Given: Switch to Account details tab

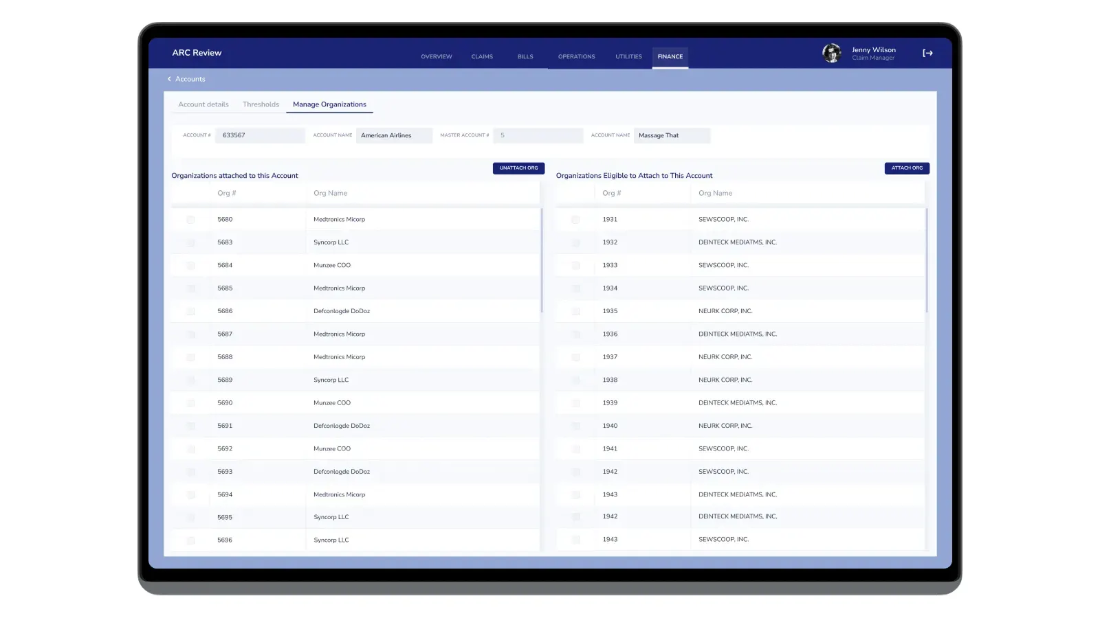Looking at the screenshot, I should click(x=203, y=104).
